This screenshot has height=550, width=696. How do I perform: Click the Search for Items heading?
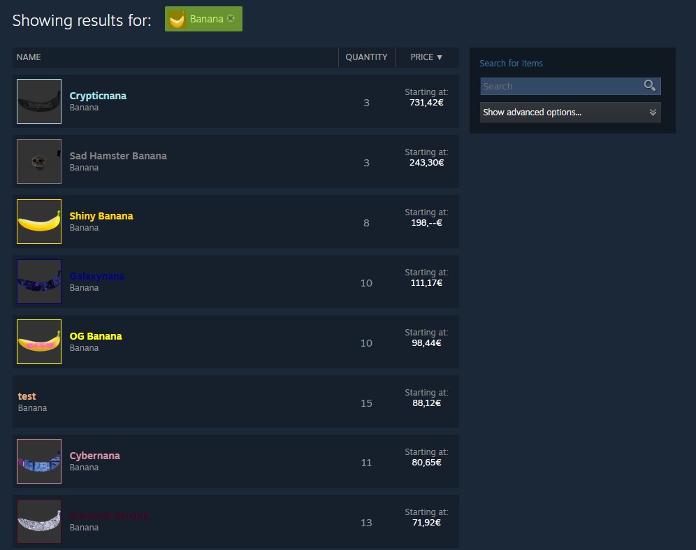pyautogui.click(x=511, y=63)
